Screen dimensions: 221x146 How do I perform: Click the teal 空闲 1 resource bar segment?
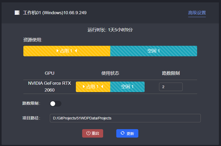coord(154,51)
